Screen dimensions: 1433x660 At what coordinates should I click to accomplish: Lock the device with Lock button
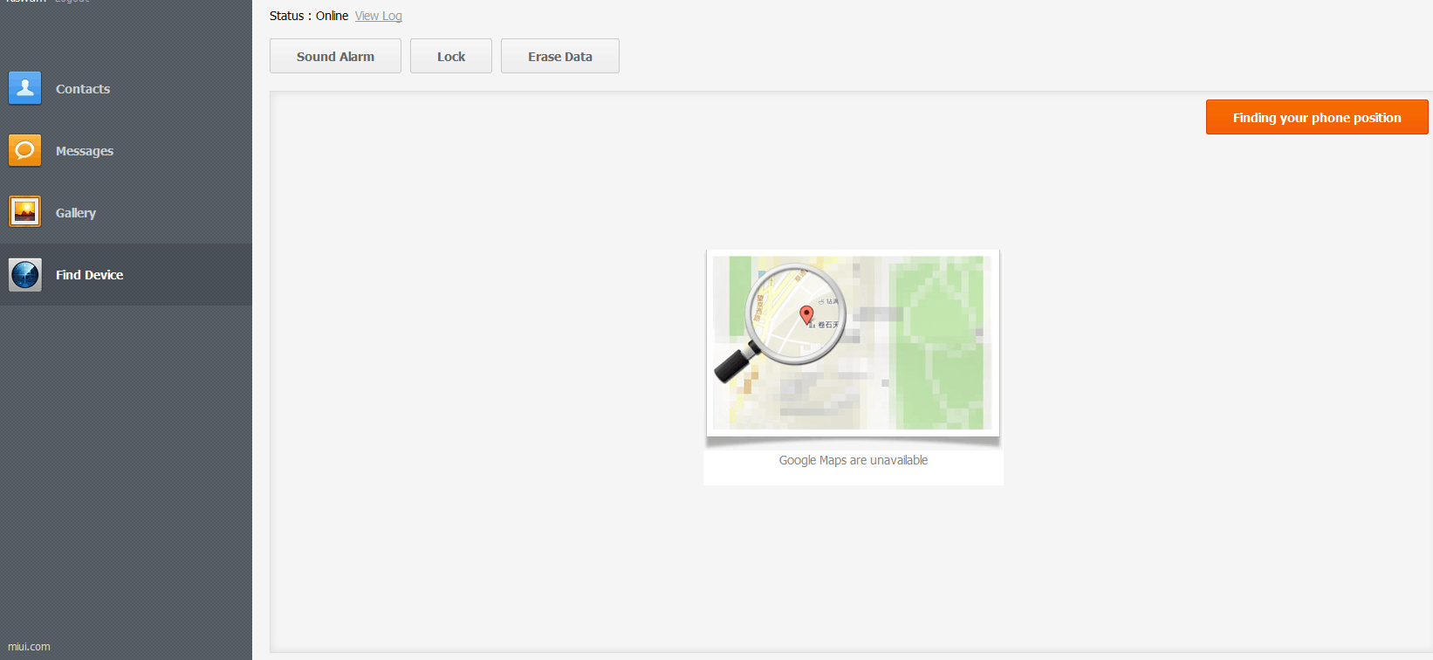point(451,56)
